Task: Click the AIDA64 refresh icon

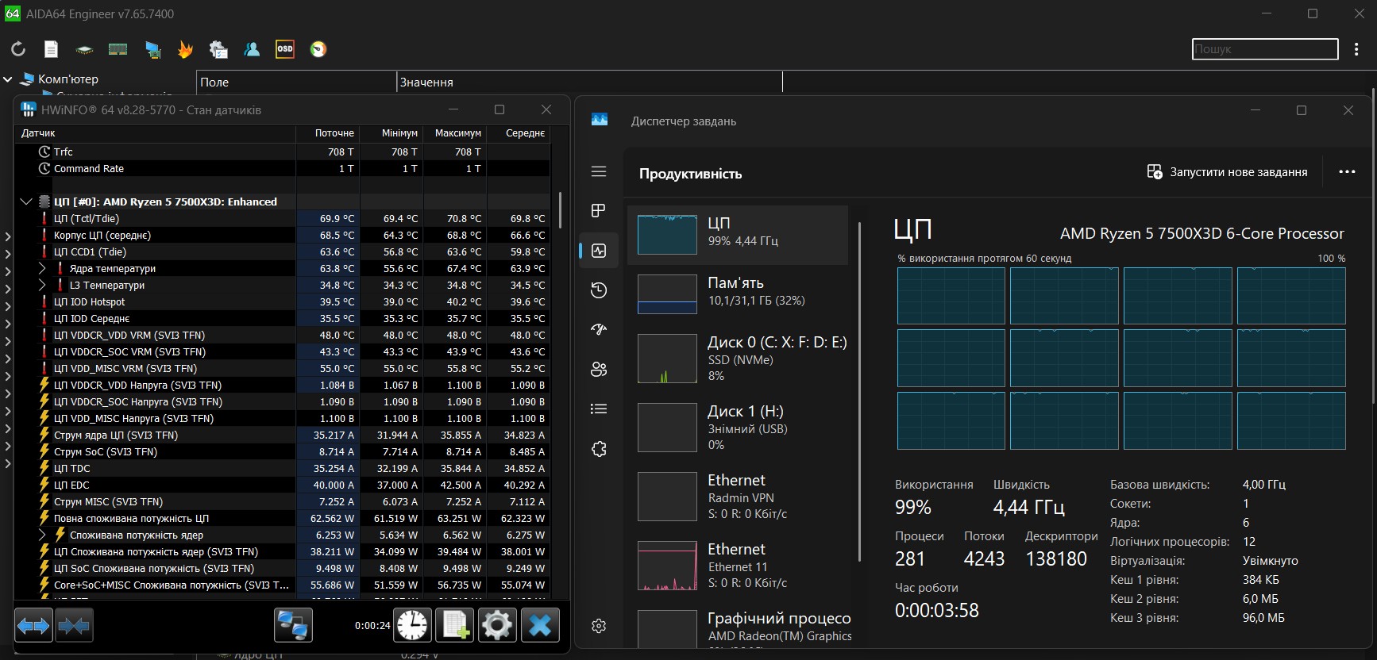Action: [x=18, y=49]
